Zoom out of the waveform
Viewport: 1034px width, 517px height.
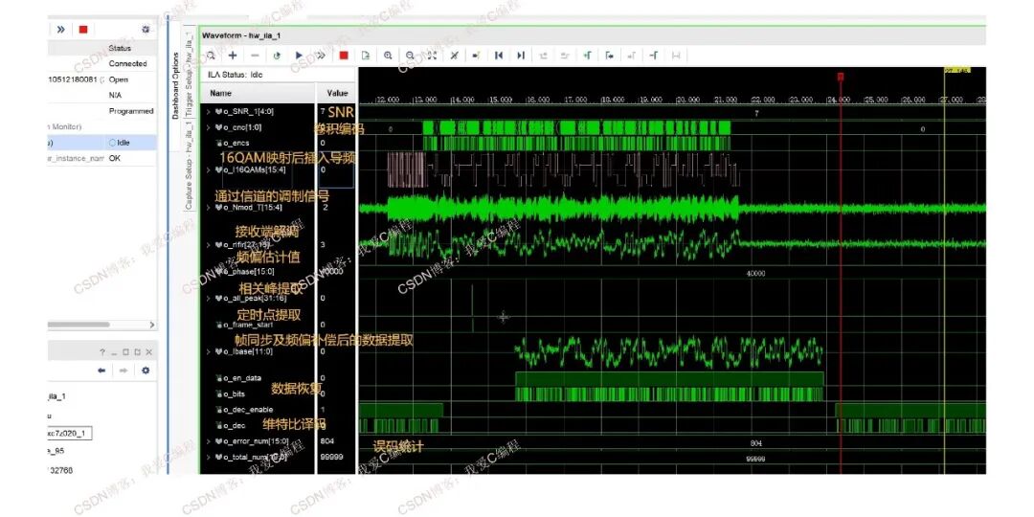(410, 56)
